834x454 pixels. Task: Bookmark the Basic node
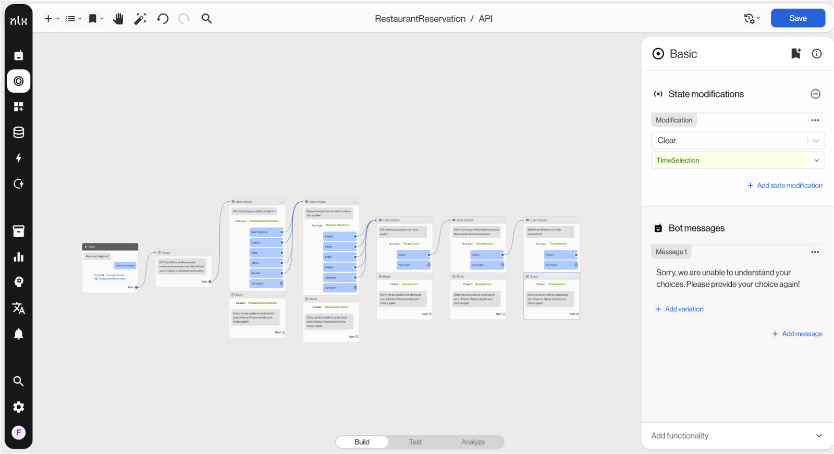click(x=795, y=54)
